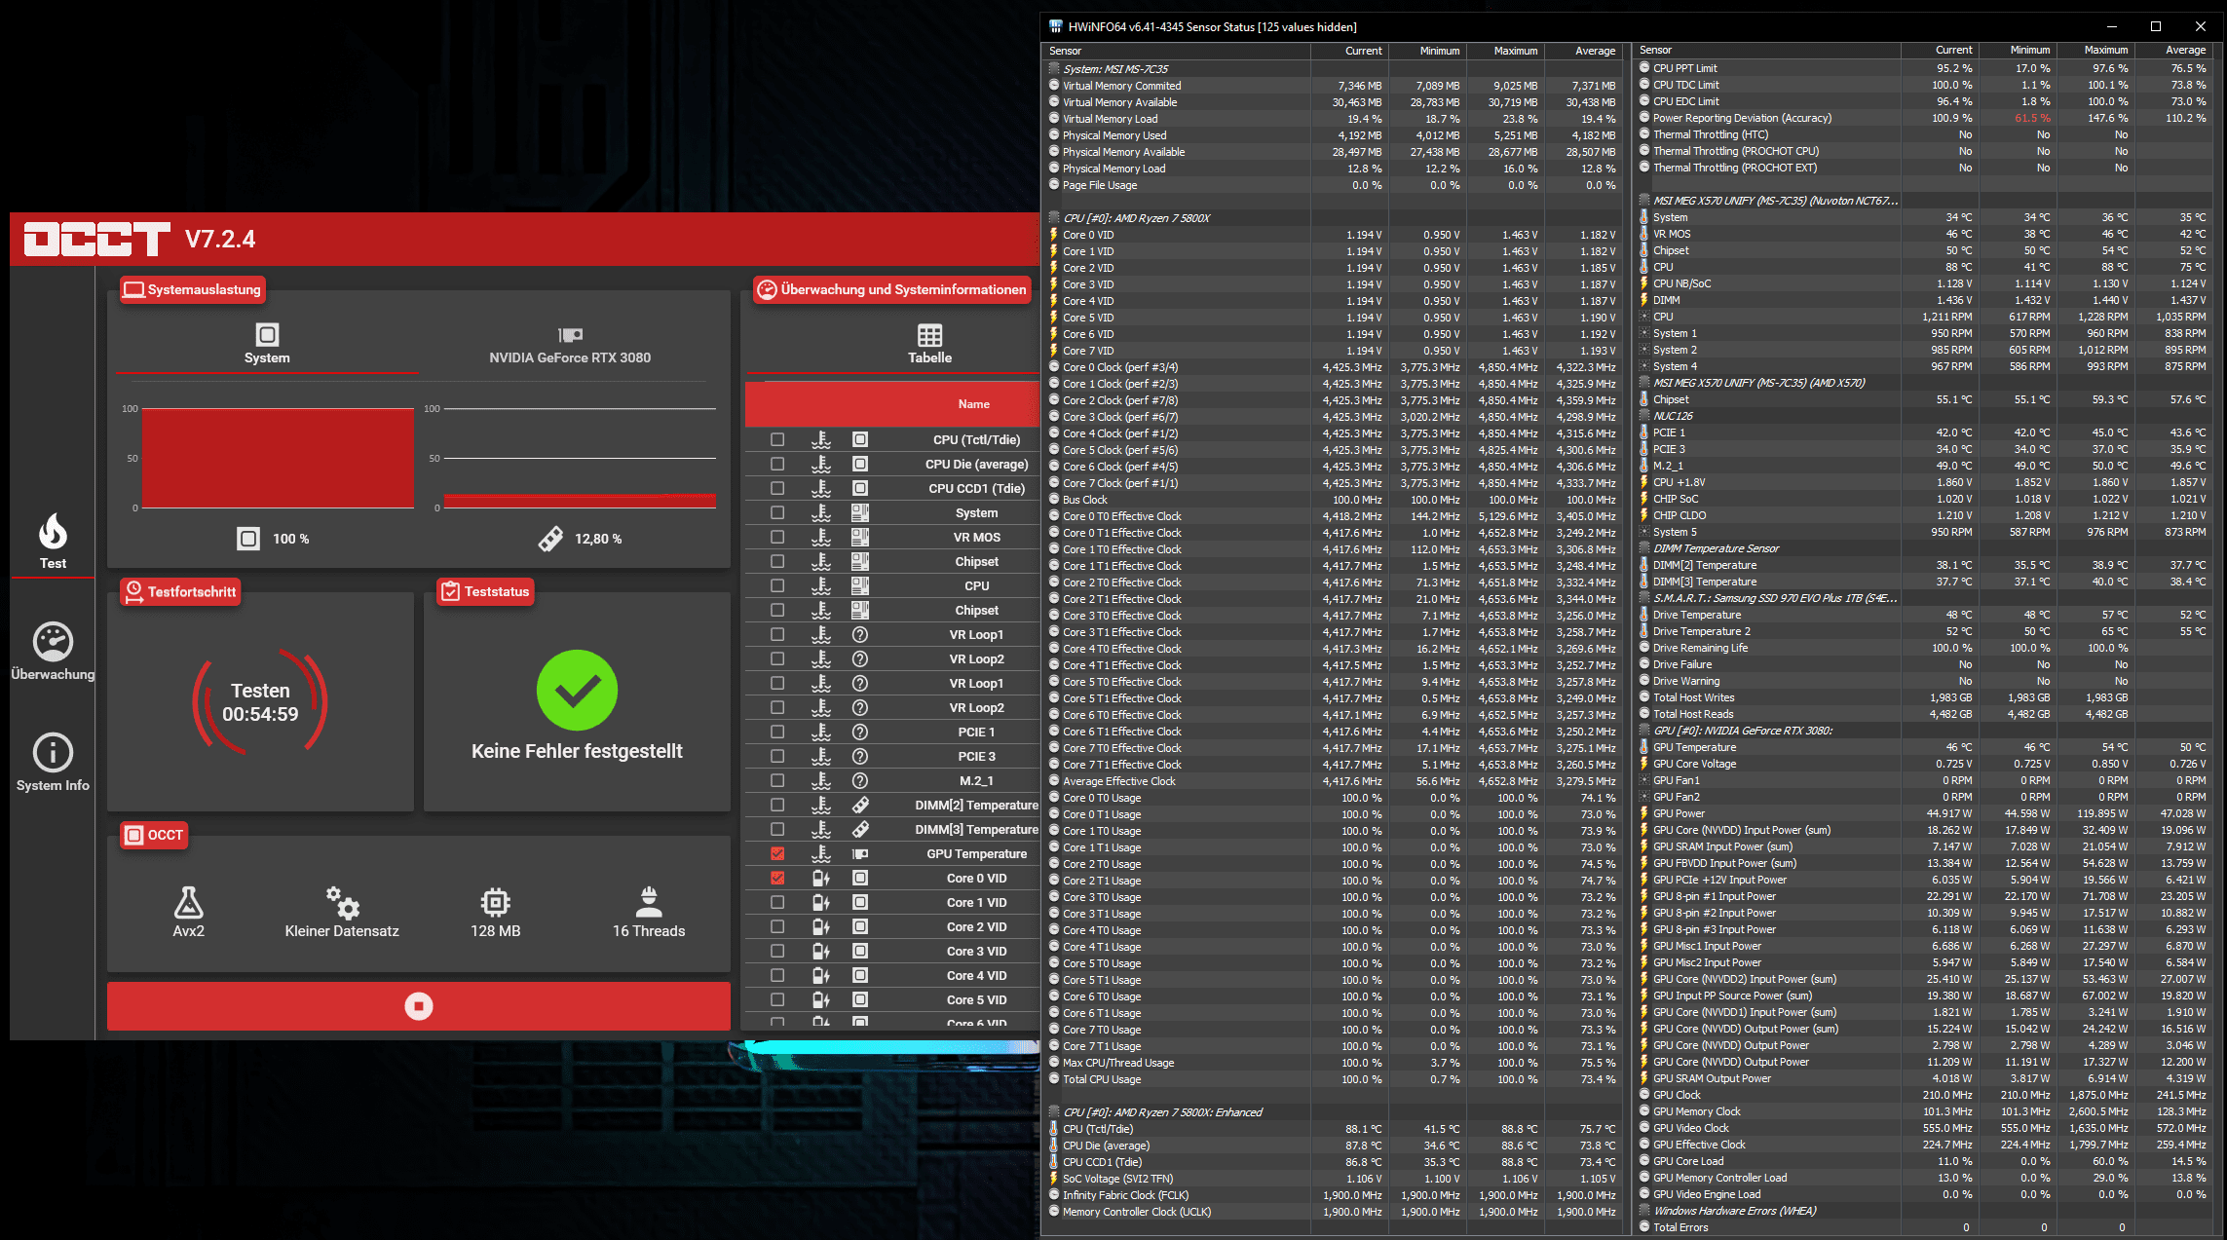This screenshot has width=2227, height=1240.
Task: Select the Core 0 VID sensor row icon
Action: pos(1054,235)
